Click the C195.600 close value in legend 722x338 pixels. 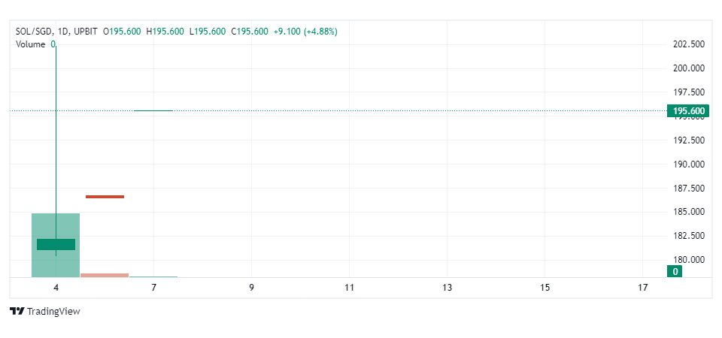(249, 32)
